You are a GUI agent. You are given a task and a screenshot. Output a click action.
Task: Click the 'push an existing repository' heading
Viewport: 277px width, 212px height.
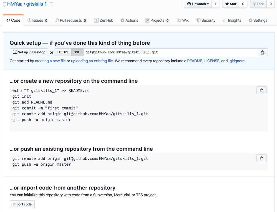click(x=81, y=149)
